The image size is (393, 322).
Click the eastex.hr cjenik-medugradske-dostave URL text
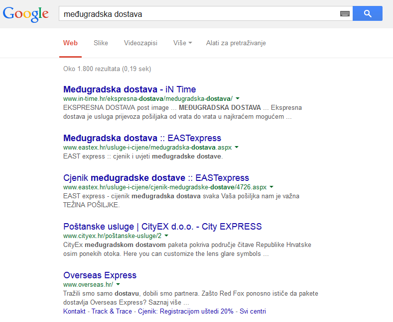[165, 187]
